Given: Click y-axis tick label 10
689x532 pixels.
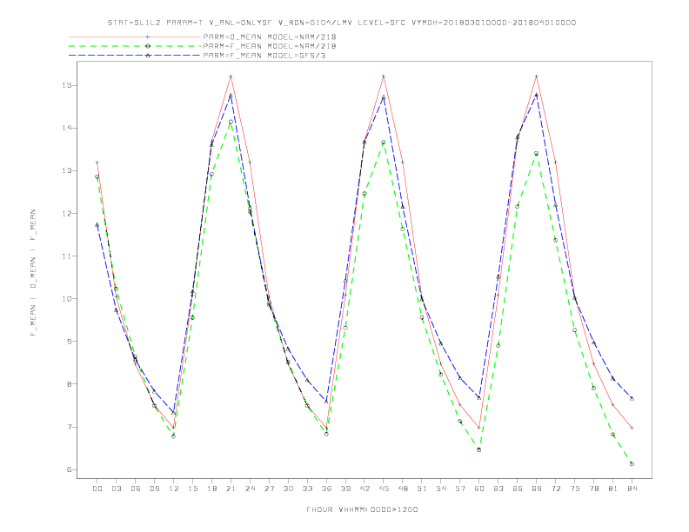Looking at the screenshot, I should click(67, 298).
